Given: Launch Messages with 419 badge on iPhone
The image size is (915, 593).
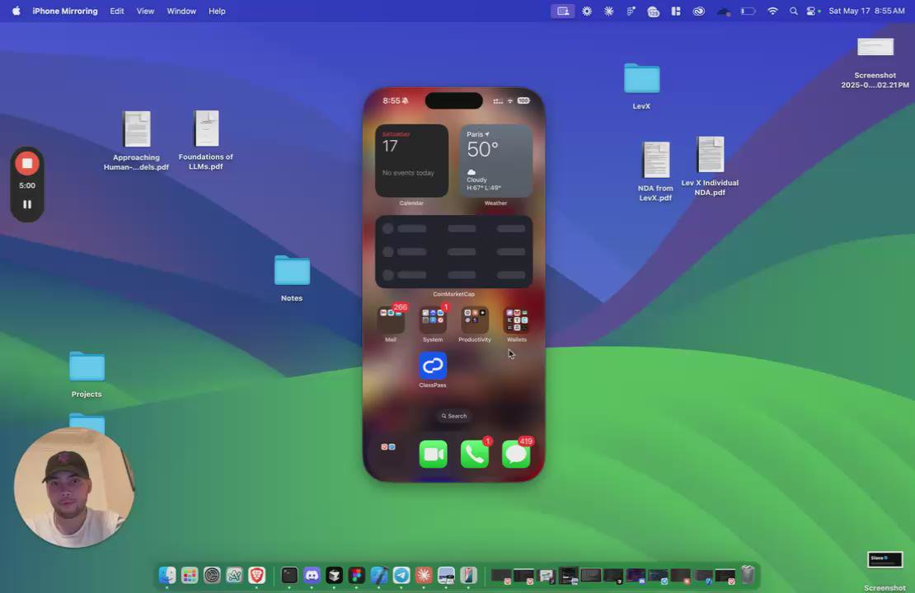Looking at the screenshot, I should tap(516, 455).
